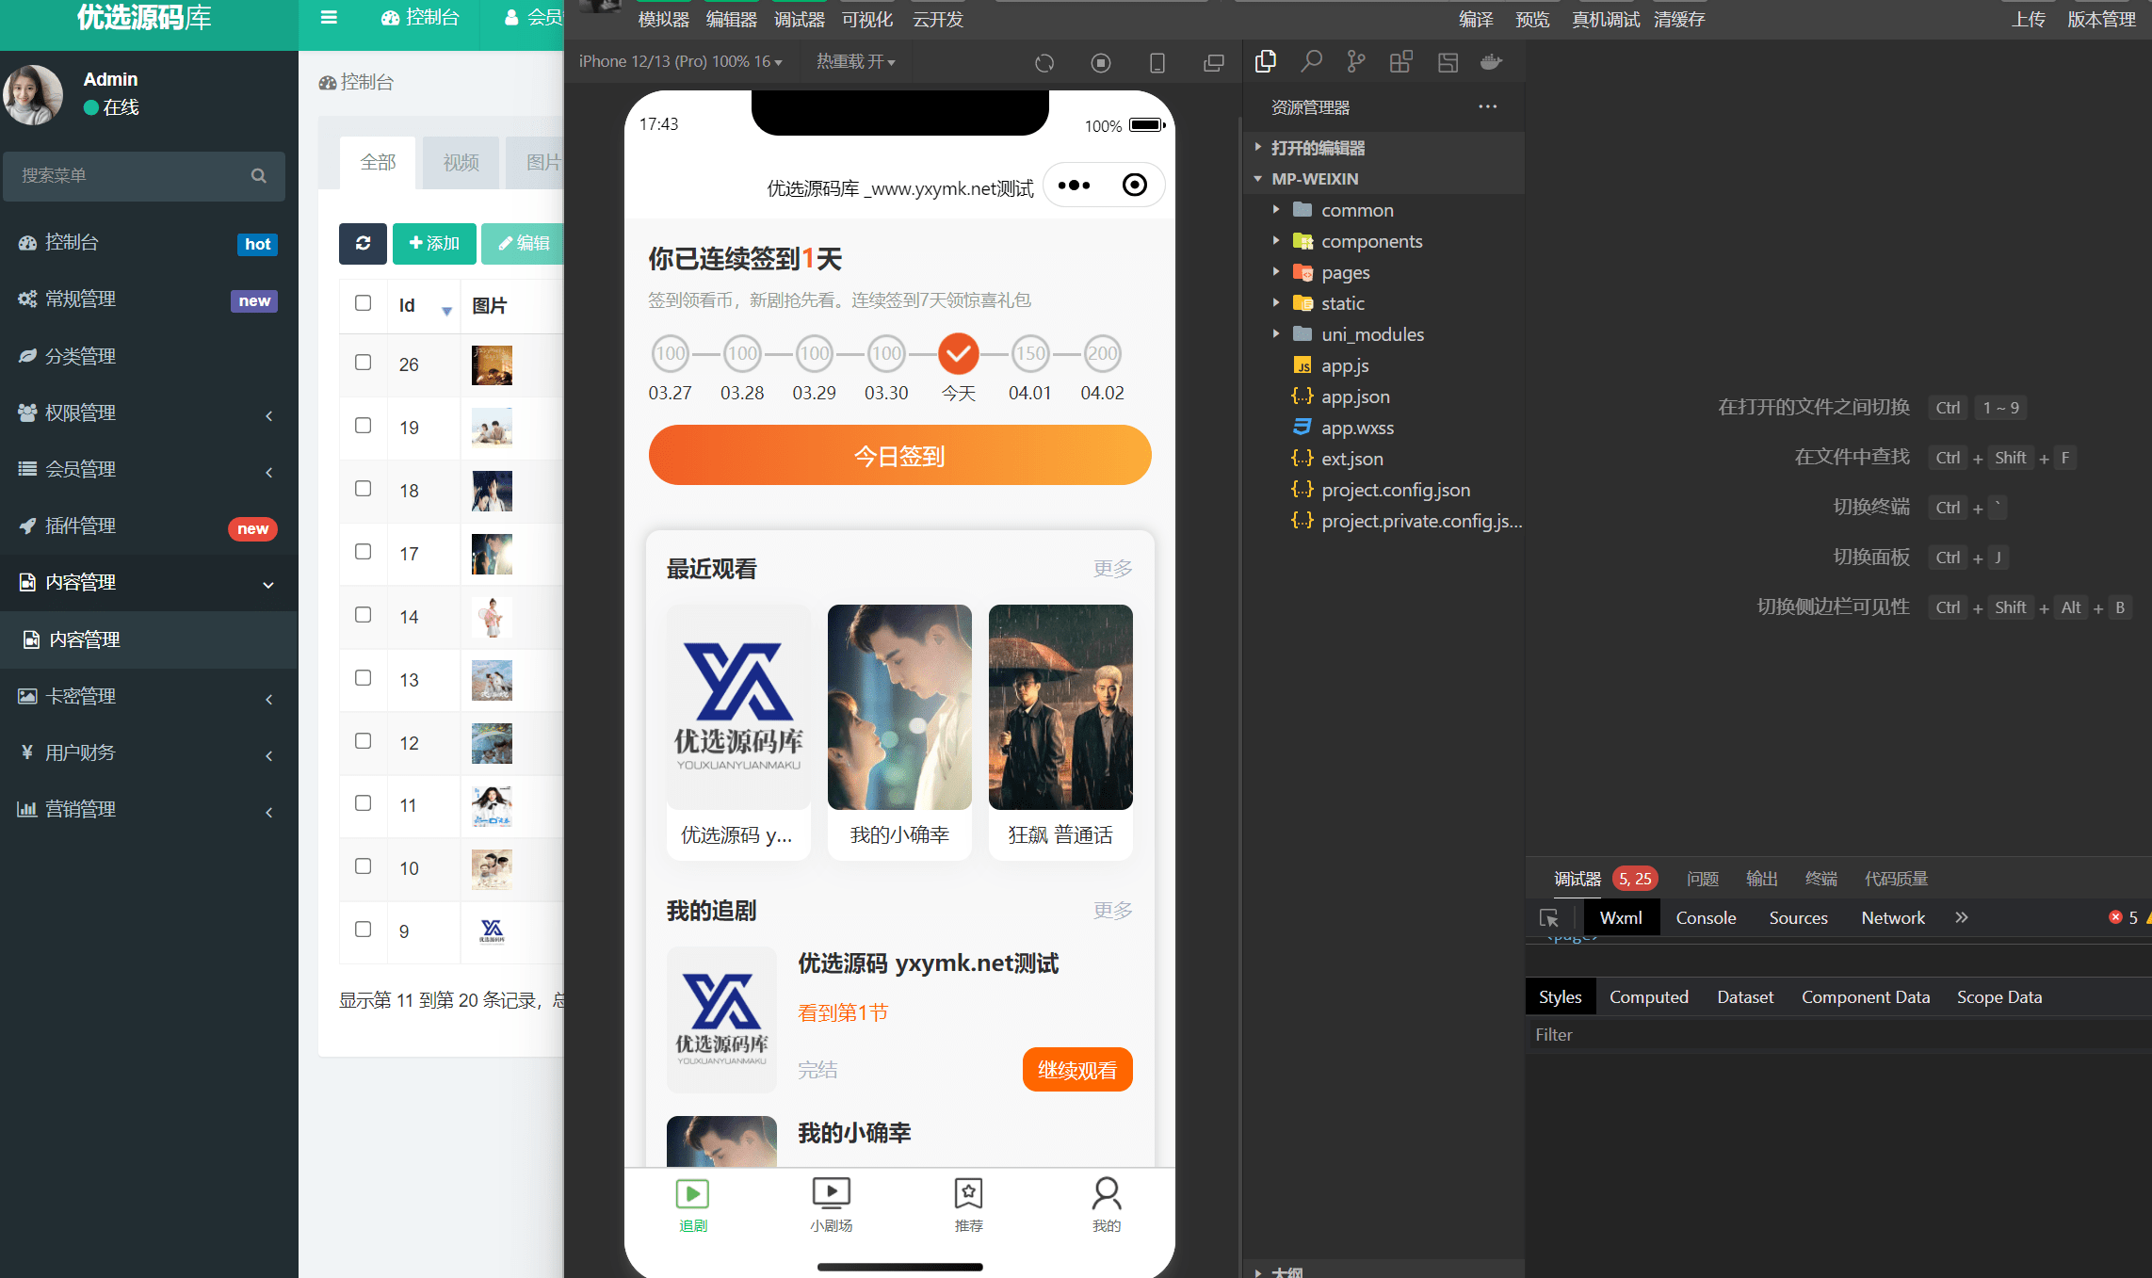Click the admin hamburger menu icon
2152x1278 pixels.
[x=329, y=17]
